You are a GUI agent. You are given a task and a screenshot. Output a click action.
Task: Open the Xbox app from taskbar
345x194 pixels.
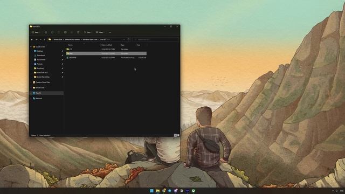pyautogui.click(x=193, y=191)
